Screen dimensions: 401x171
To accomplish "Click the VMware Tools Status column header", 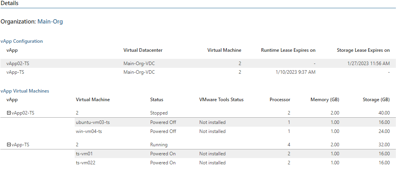I will pyautogui.click(x=221, y=100).
